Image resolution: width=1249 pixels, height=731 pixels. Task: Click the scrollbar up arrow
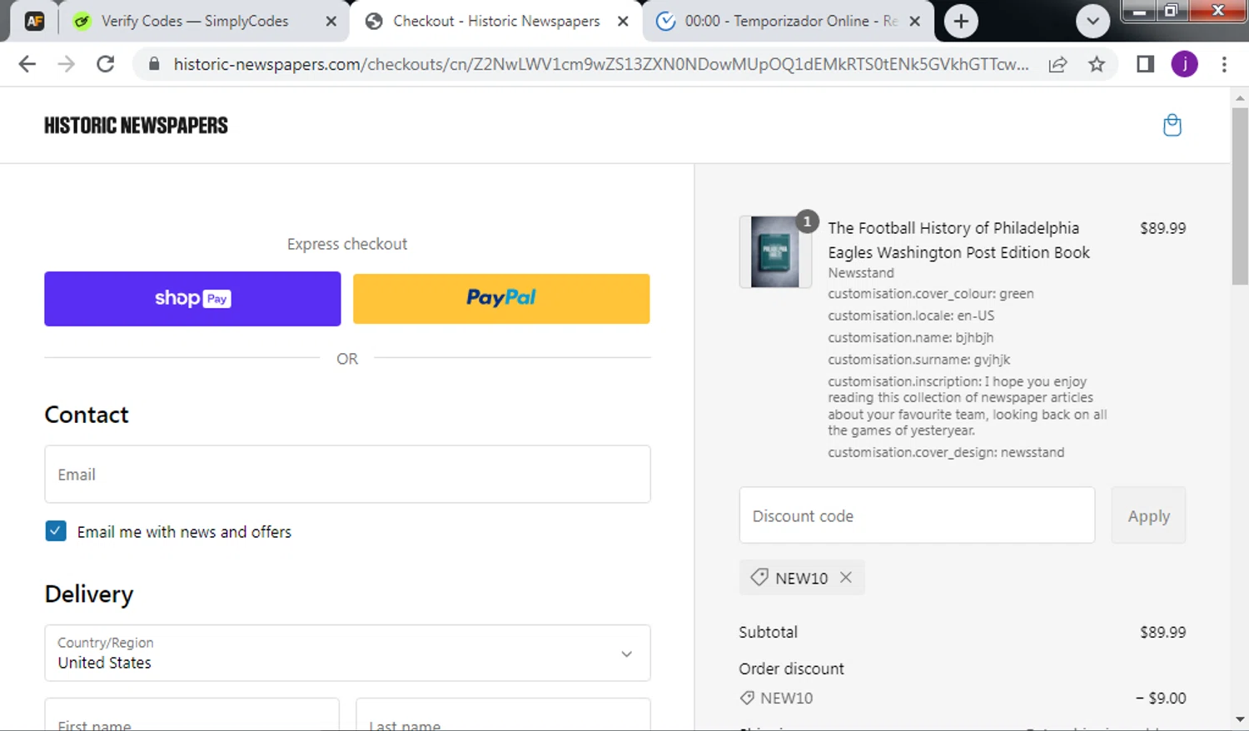(x=1240, y=97)
